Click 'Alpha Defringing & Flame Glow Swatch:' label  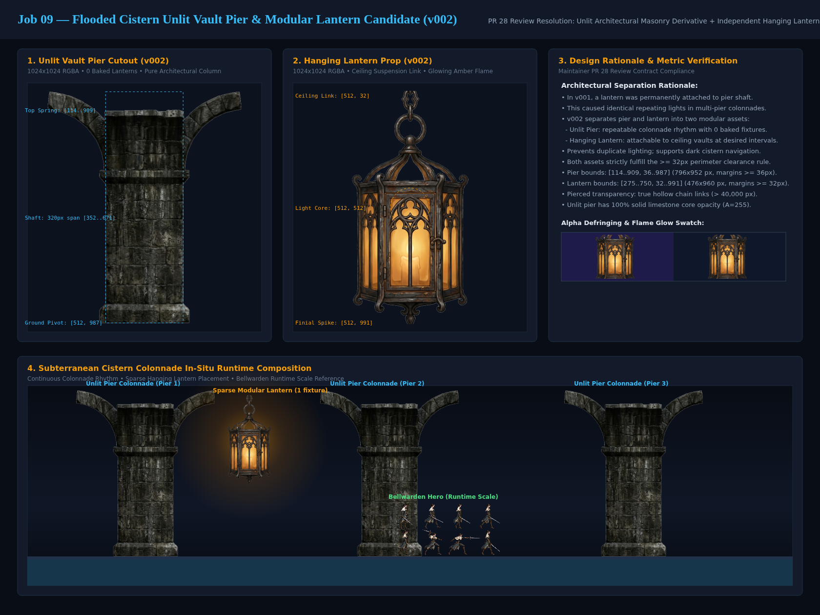click(633, 223)
